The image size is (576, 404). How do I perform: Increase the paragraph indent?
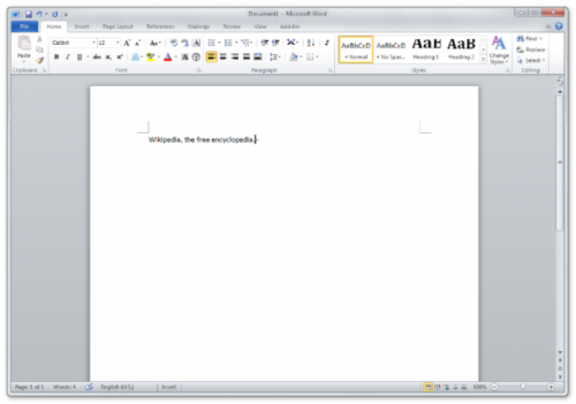tap(275, 43)
